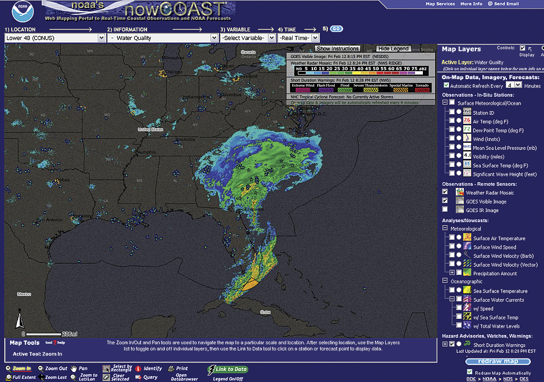Image resolution: width=544 pixels, height=382 pixels.
Task: Follow the NOS footer link
Action: [508, 379]
